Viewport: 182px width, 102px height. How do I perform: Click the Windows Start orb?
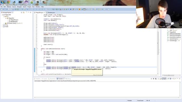(3, 2)
